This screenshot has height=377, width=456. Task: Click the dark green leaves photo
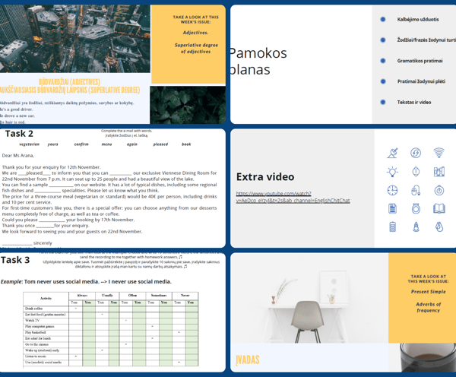[188, 105]
